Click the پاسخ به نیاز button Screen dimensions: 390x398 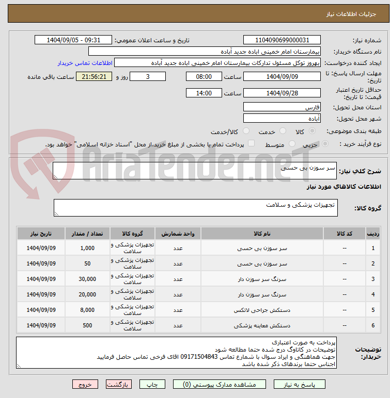click(300, 384)
